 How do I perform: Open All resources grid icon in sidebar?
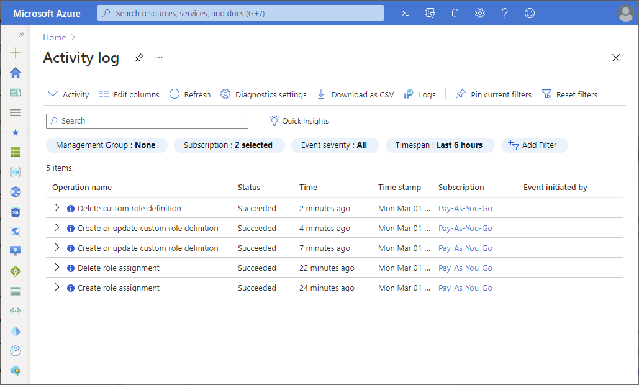(x=16, y=152)
